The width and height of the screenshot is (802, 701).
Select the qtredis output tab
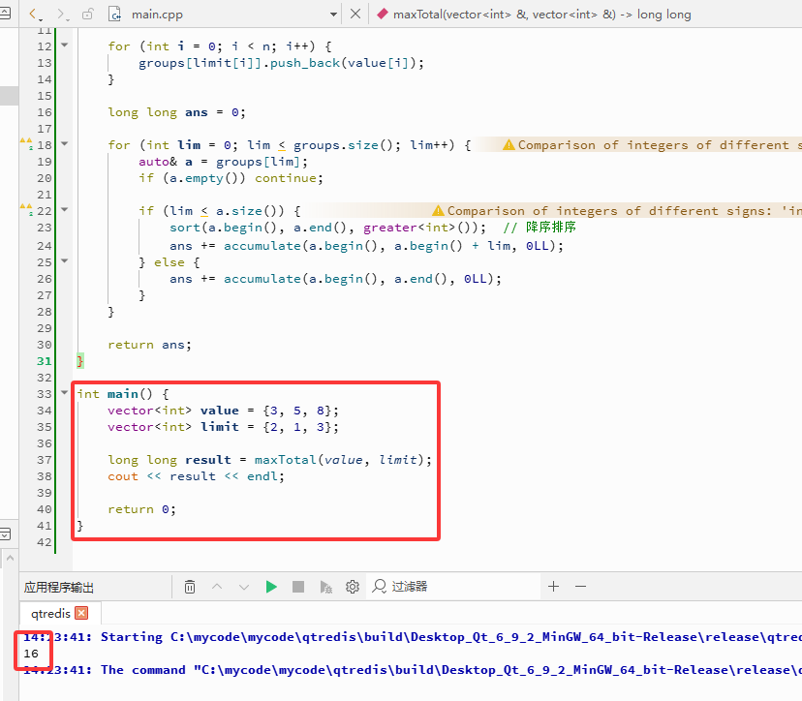click(50, 613)
